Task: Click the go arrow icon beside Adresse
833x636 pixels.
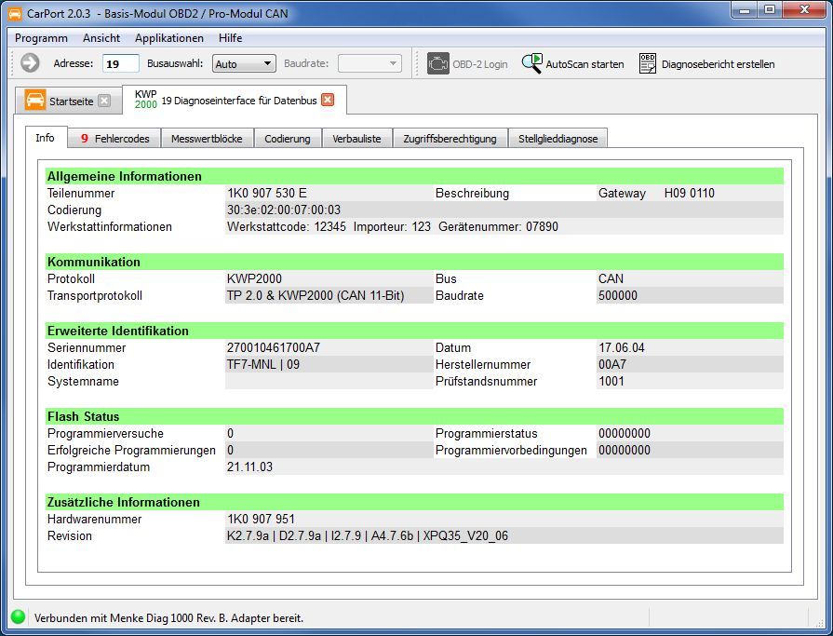Action: 30,63
